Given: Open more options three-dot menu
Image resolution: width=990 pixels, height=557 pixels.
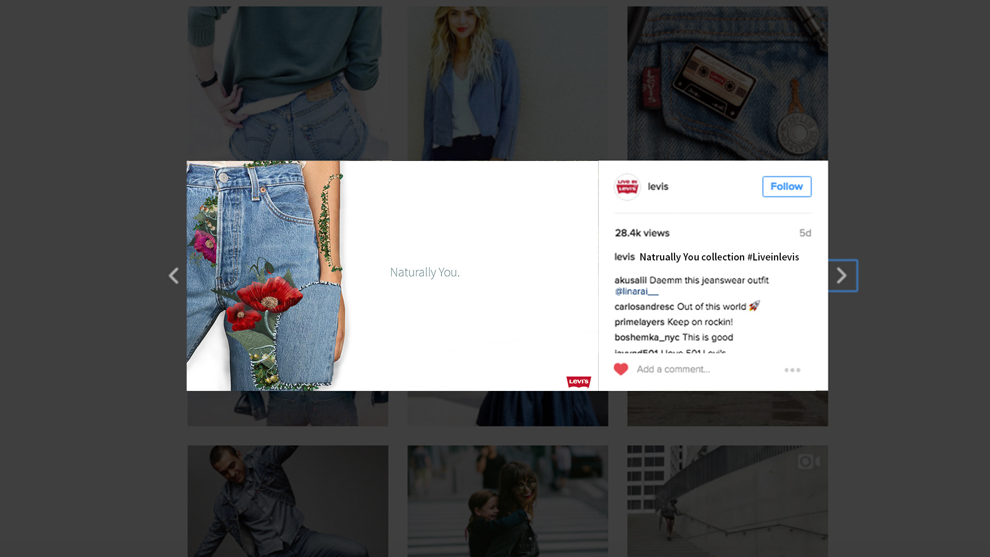Looking at the screenshot, I should pos(793,370).
